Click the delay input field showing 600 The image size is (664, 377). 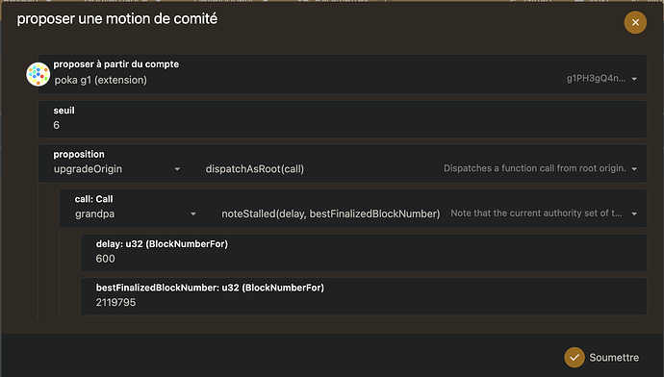(364, 253)
